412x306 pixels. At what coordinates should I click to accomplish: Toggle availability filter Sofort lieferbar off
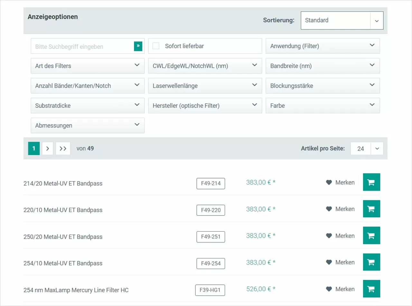[156, 46]
